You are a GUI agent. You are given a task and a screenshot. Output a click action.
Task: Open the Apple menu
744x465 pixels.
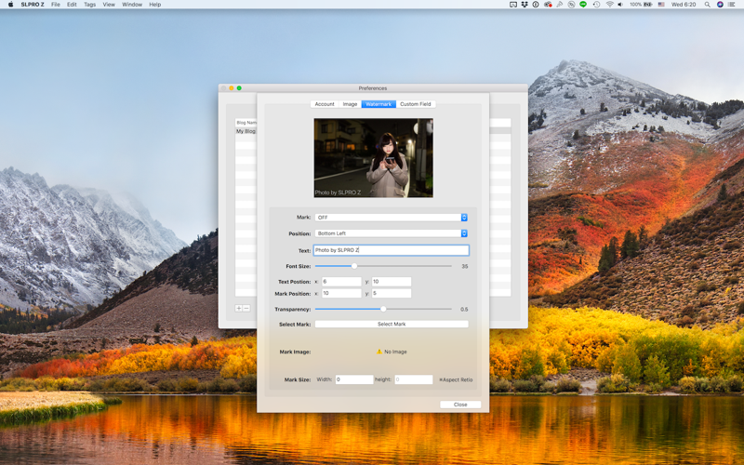10,5
